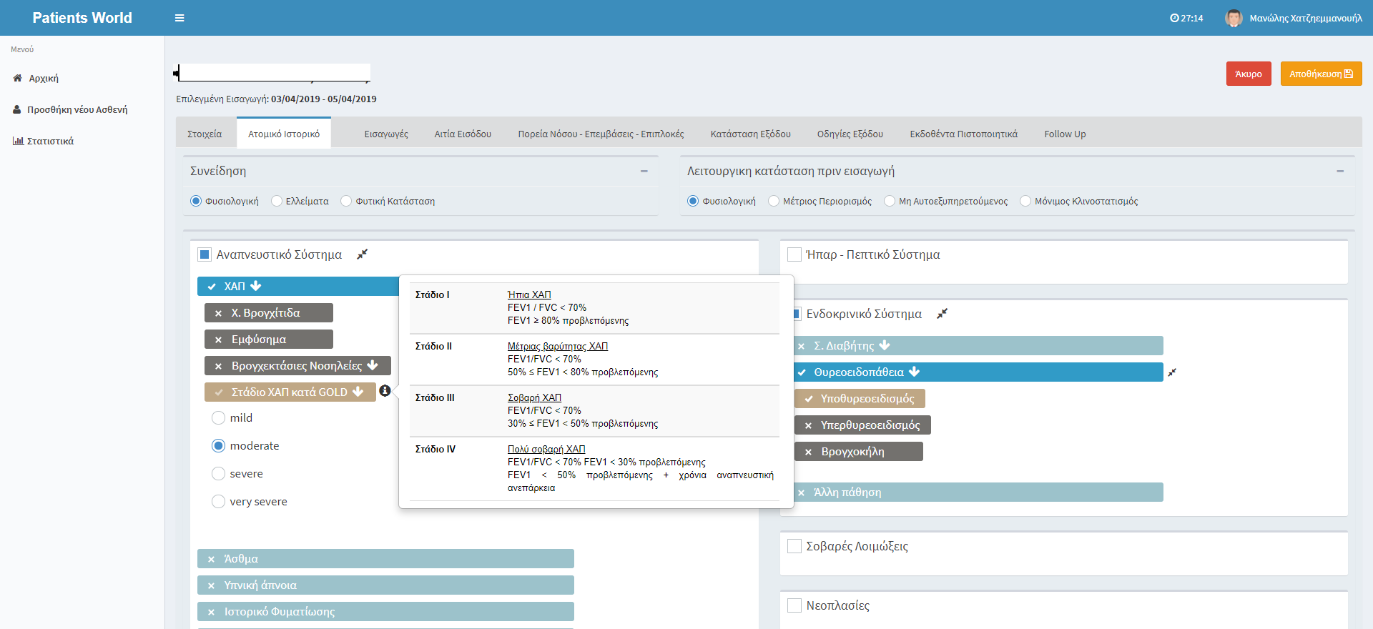Click the pin icon next to Ενδοκρινικό Σύστημα
The image size is (1373, 629).
click(943, 314)
